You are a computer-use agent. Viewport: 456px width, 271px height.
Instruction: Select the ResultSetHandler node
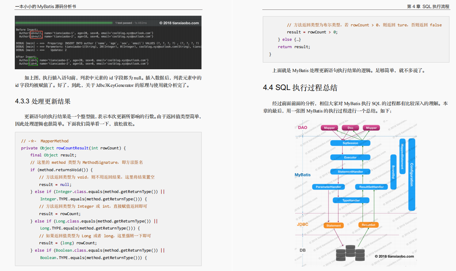point(371,187)
